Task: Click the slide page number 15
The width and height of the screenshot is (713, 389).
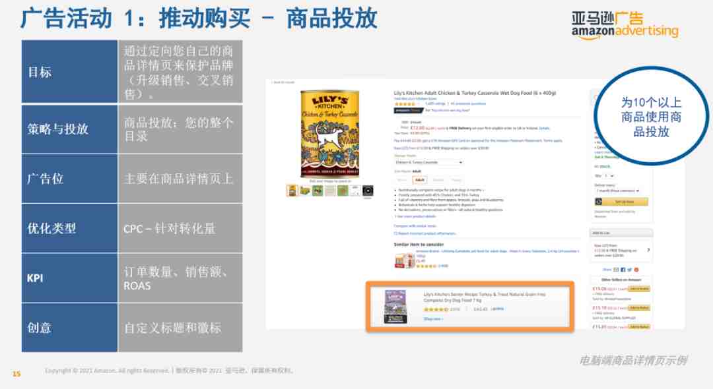Action: [x=17, y=374]
